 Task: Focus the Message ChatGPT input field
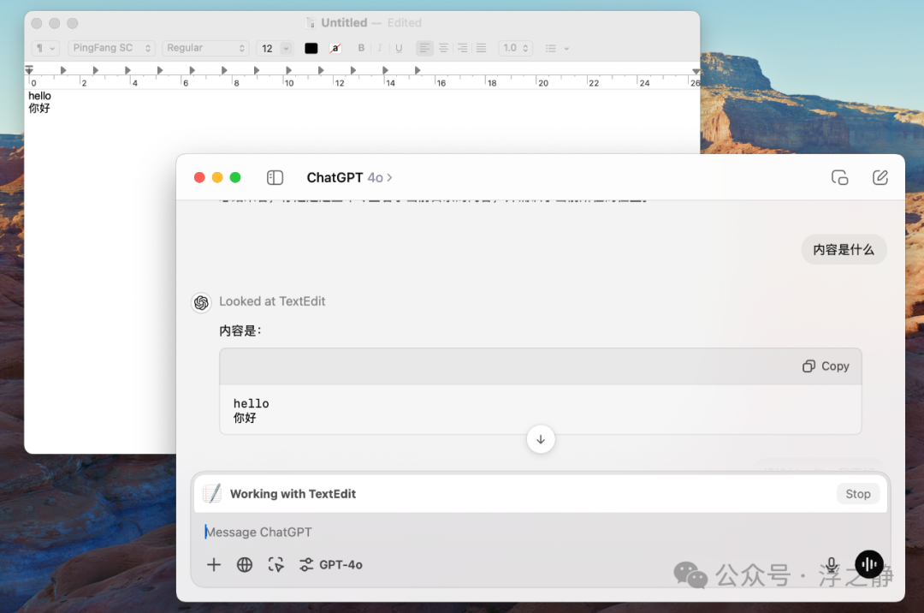540,533
